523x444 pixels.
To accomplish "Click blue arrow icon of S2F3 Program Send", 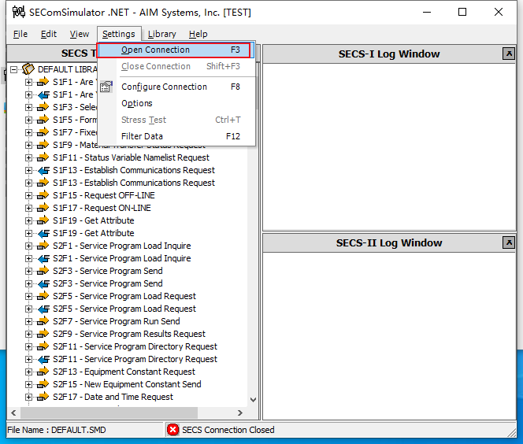I will coord(43,283).
